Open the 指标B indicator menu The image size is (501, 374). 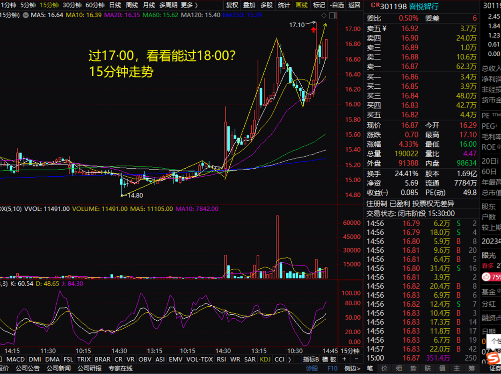click(311, 360)
